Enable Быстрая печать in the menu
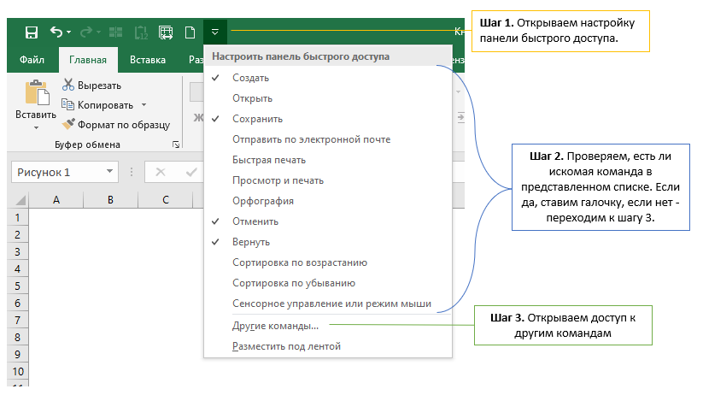 point(328,160)
